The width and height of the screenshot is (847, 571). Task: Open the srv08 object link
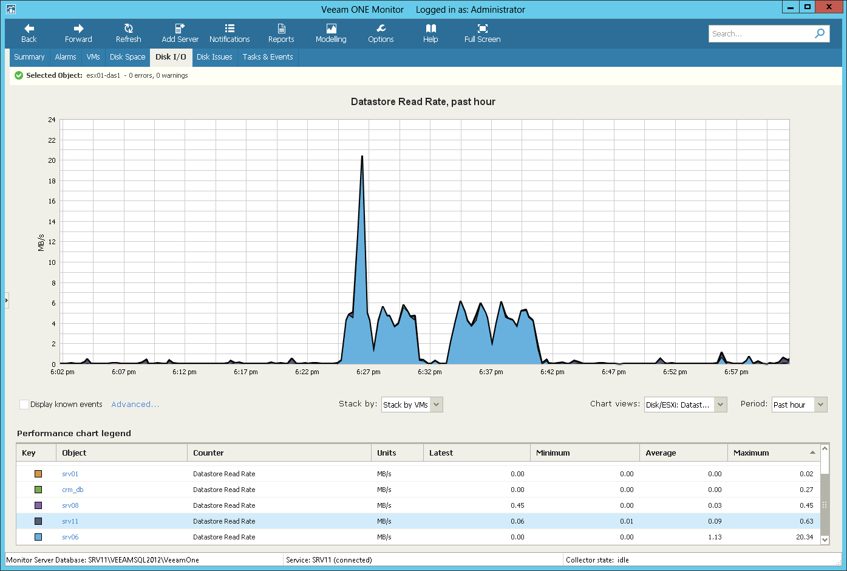[x=70, y=505]
